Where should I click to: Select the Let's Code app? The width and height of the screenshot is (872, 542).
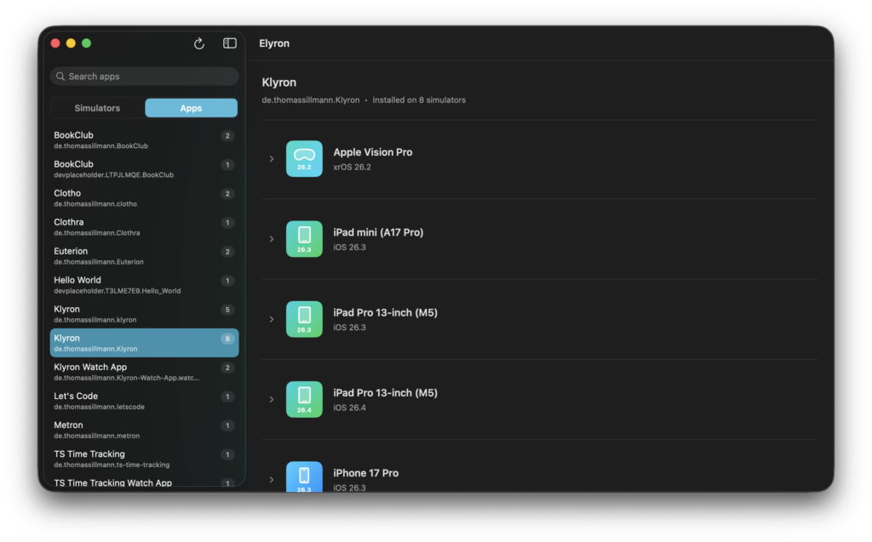coord(145,401)
